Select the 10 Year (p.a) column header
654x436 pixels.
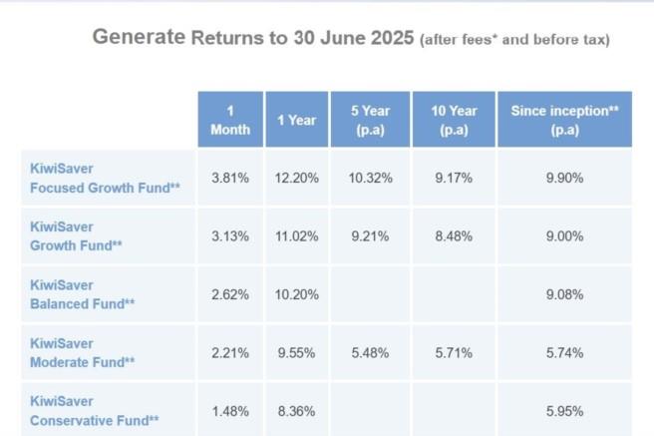click(x=453, y=120)
